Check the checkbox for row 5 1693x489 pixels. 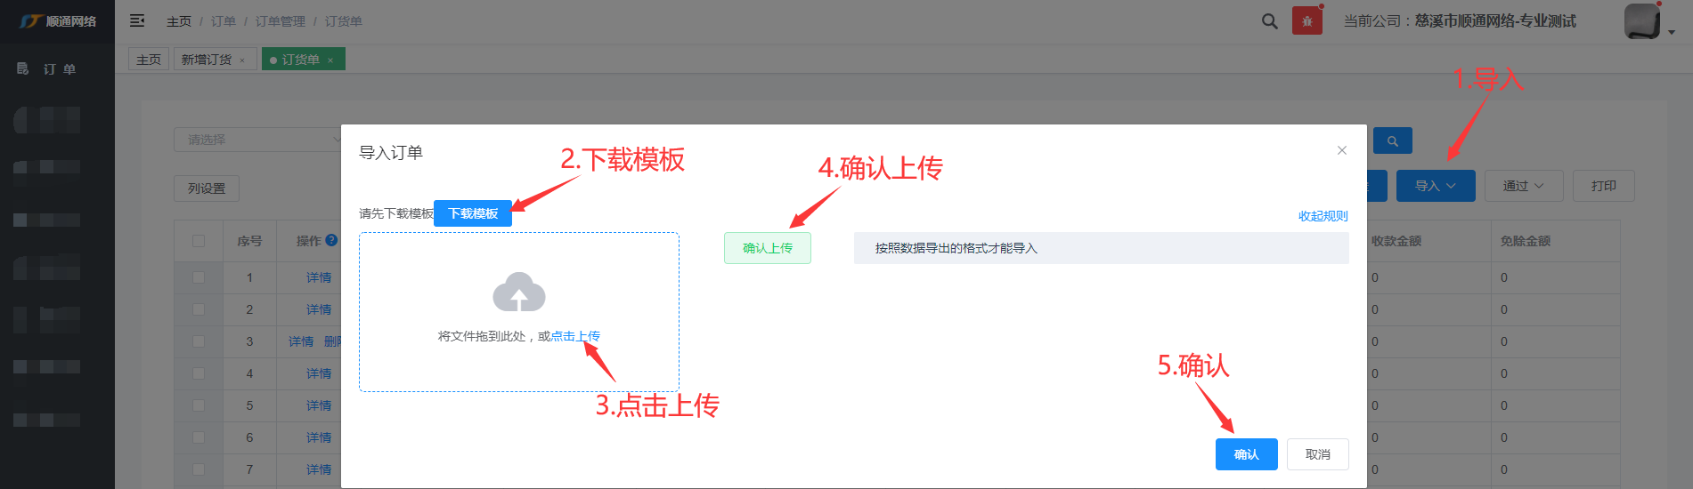point(199,405)
